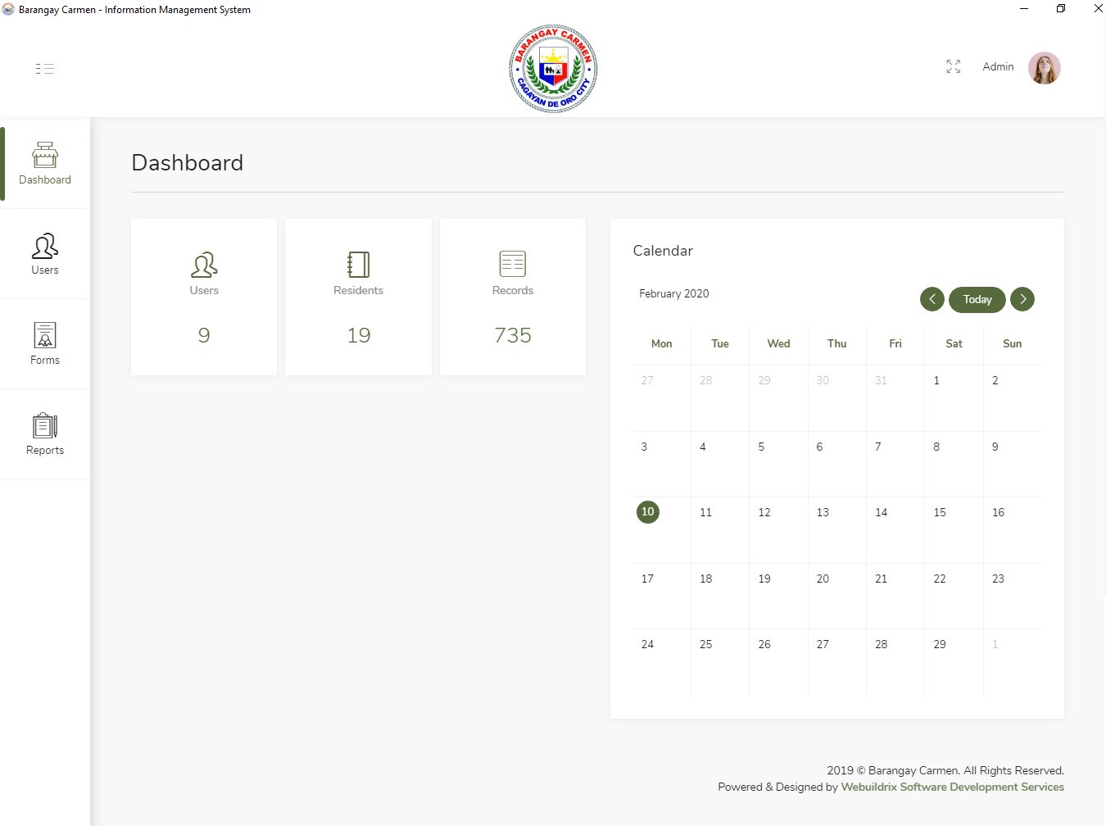Click the Admin username label
The width and height of the screenshot is (1106, 826).
pyautogui.click(x=998, y=67)
